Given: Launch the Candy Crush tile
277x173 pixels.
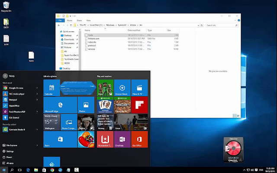Looking at the screenshot, I should click(86, 139).
